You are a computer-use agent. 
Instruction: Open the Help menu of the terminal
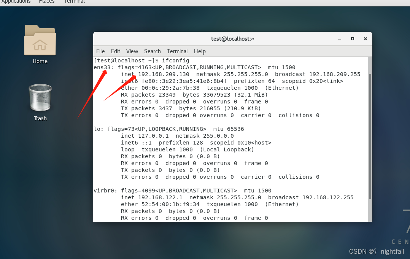[200, 51]
